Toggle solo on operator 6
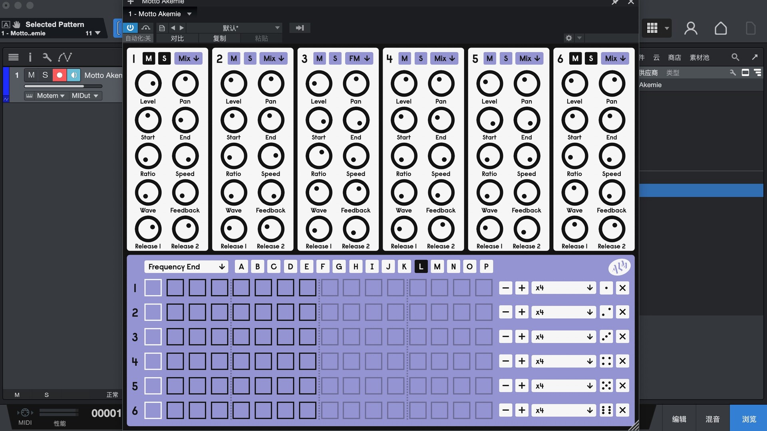767x431 pixels. (591, 59)
